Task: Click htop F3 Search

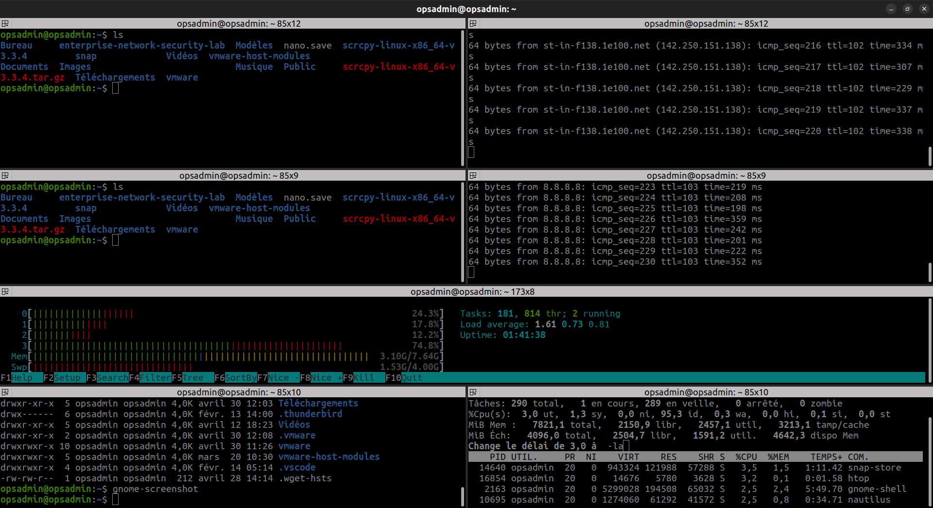Action: 107,377
